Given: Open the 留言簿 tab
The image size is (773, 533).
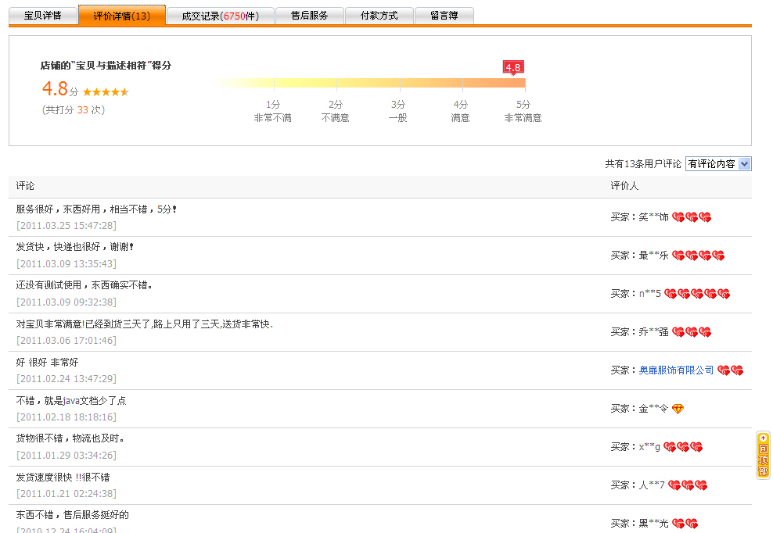Looking at the screenshot, I should click(444, 16).
